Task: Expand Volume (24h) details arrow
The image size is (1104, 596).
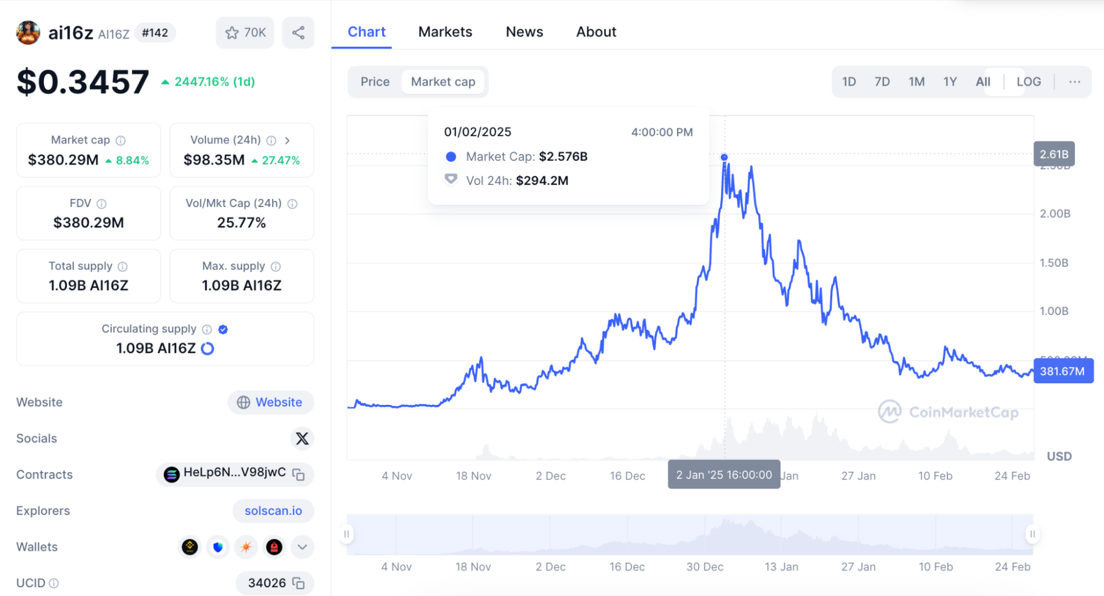Action: tap(287, 140)
